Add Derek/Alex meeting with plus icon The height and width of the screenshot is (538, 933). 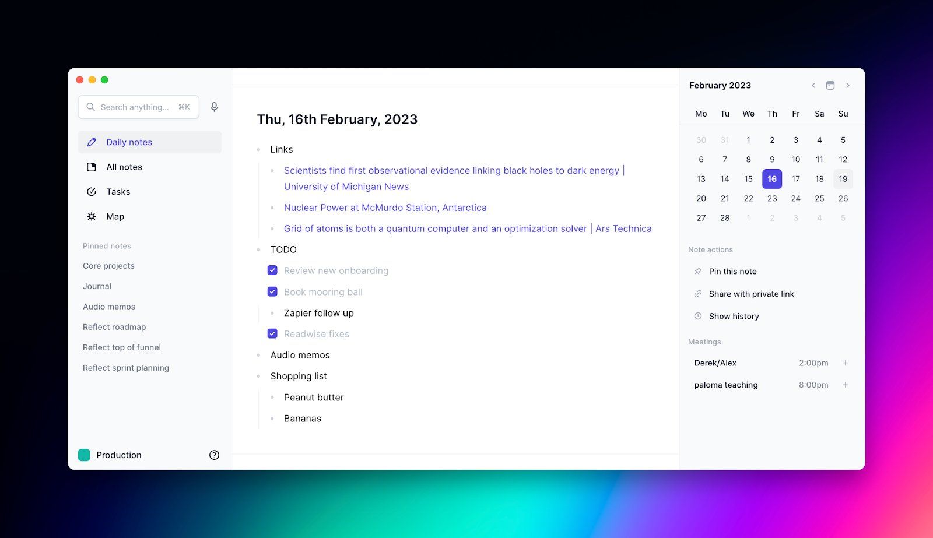coord(846,363)
